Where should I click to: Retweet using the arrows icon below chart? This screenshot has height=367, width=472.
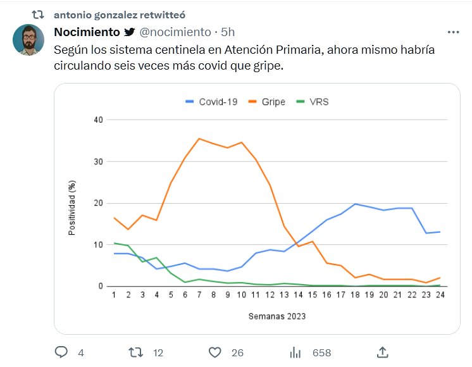(135, 352)
